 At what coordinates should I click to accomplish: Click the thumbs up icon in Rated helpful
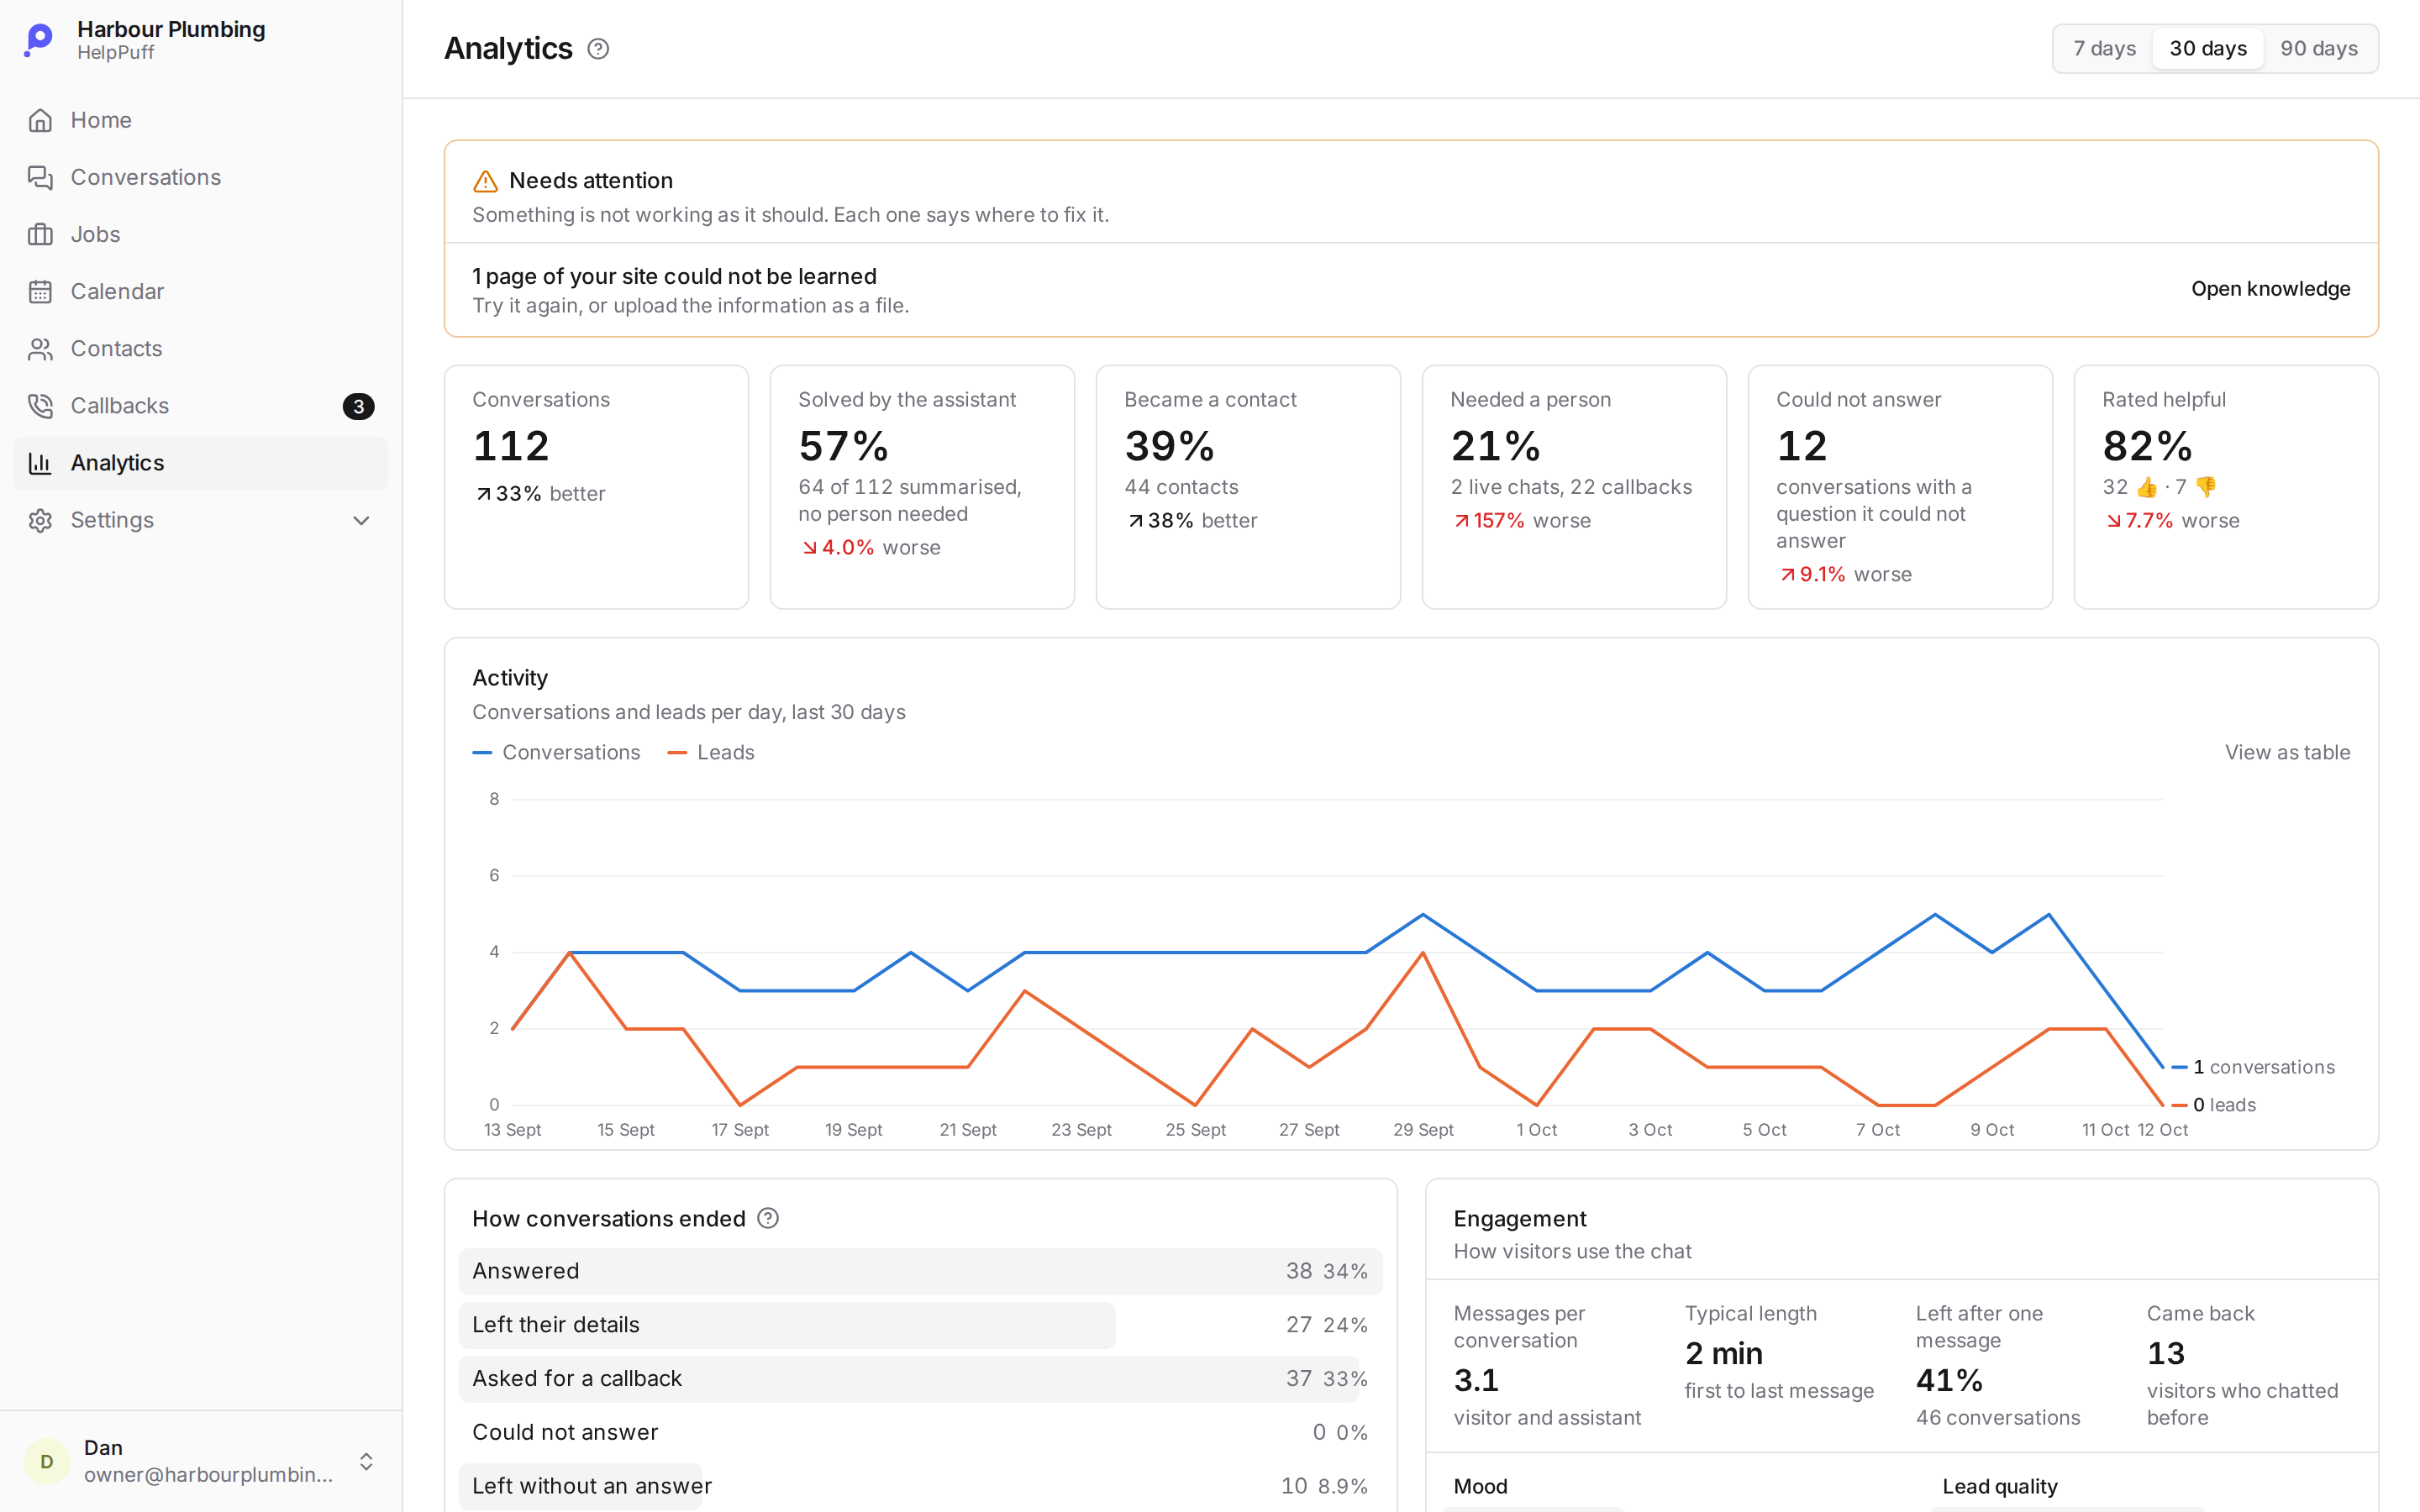pos(2147,487)
